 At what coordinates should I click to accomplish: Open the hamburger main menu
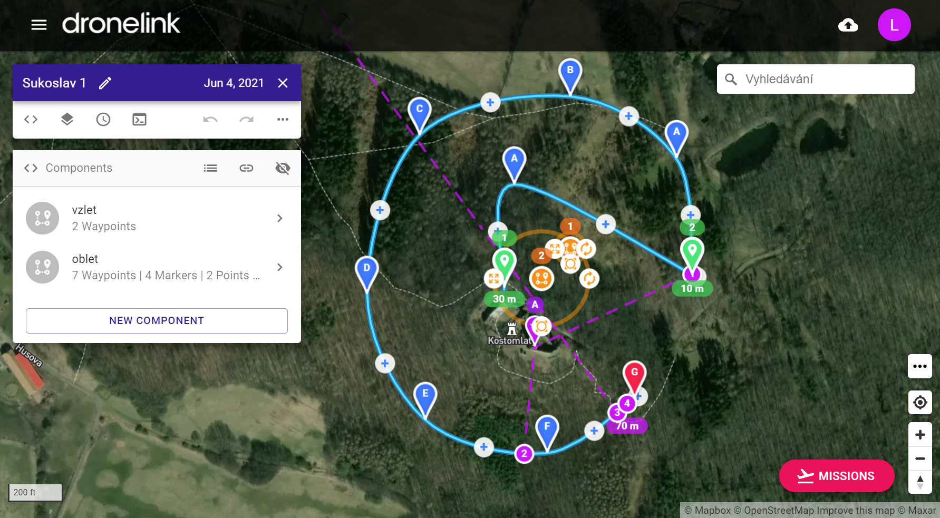click(39, 25)
